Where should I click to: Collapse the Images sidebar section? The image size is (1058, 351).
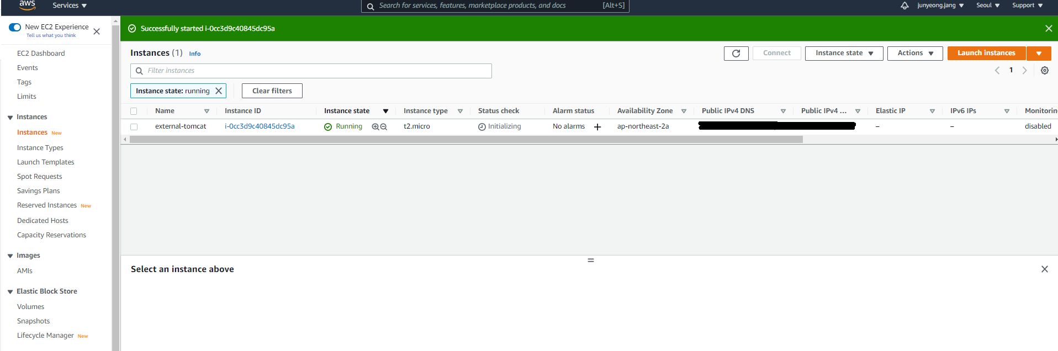[x=10, y=256]
